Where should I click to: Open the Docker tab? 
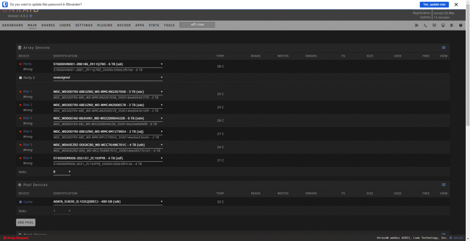click(124, 25)
